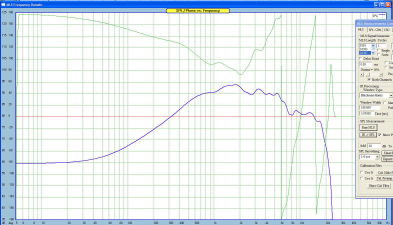Open the SPL Smoothing dropdown
This screenshot has width=393, height=225.
click(x=377, y=157)
